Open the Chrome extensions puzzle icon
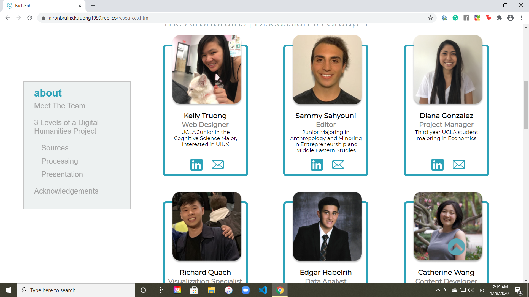529x297 pixels. tap(499, 18)
